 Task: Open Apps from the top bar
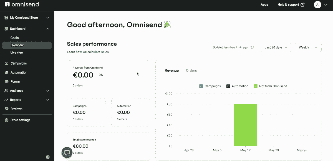(264, 4)
